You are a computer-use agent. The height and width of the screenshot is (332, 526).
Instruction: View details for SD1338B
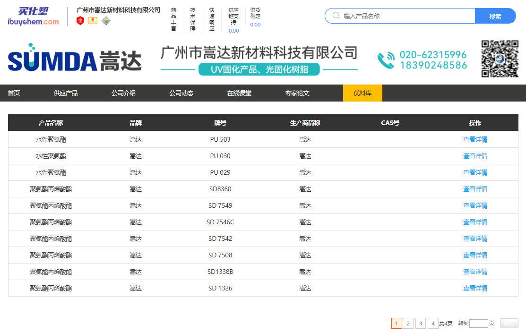tap(475, 272)
